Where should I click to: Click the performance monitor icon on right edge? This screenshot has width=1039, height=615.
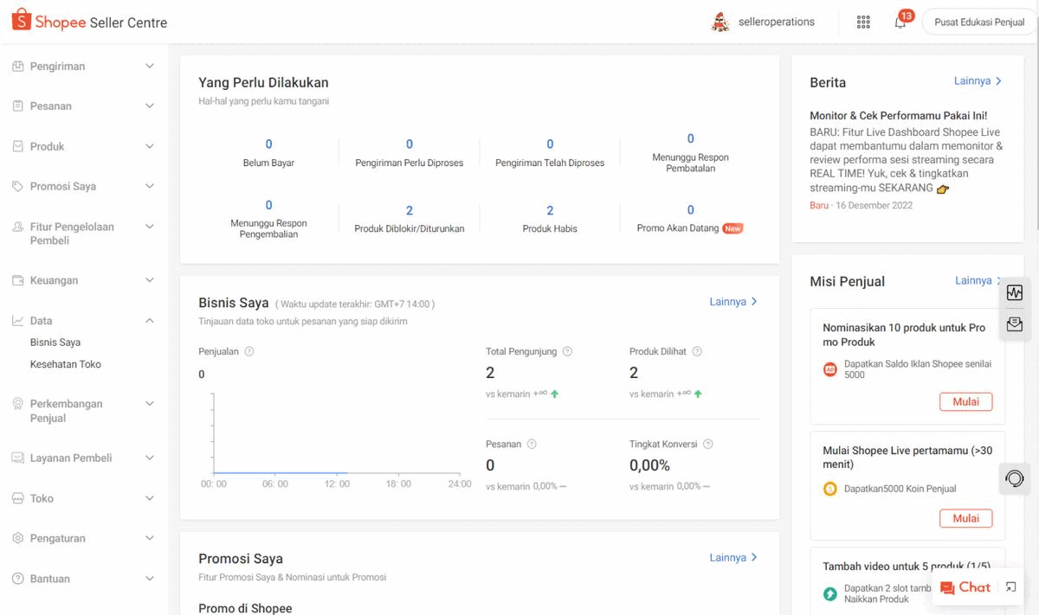click(x=1015, y=293)
